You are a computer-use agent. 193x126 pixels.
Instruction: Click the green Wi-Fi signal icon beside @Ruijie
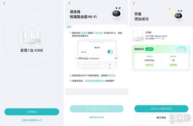116,58
